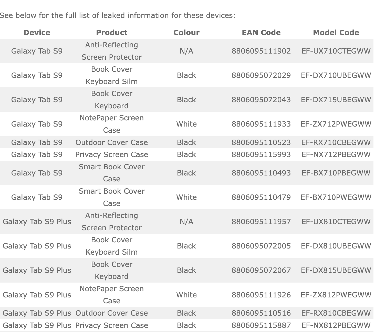Click EAN code 8806095110493
375x332 pixels.
pyautogui.click(x=261, y=173)
